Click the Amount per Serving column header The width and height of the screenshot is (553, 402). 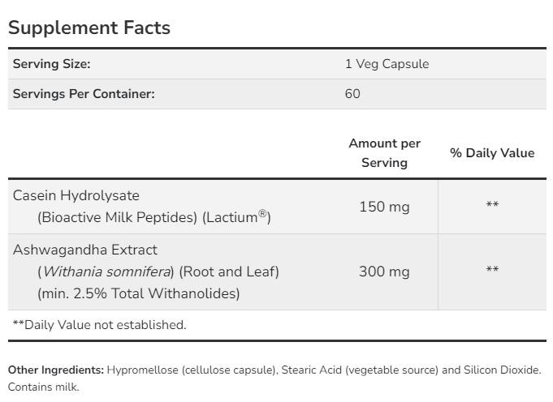click(x=384, y=153)
